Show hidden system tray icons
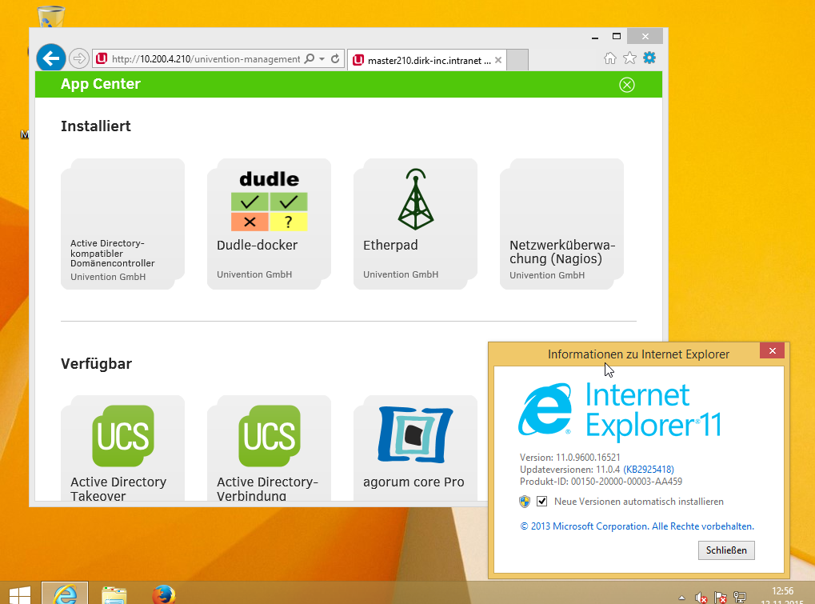 tap(681, 597)
